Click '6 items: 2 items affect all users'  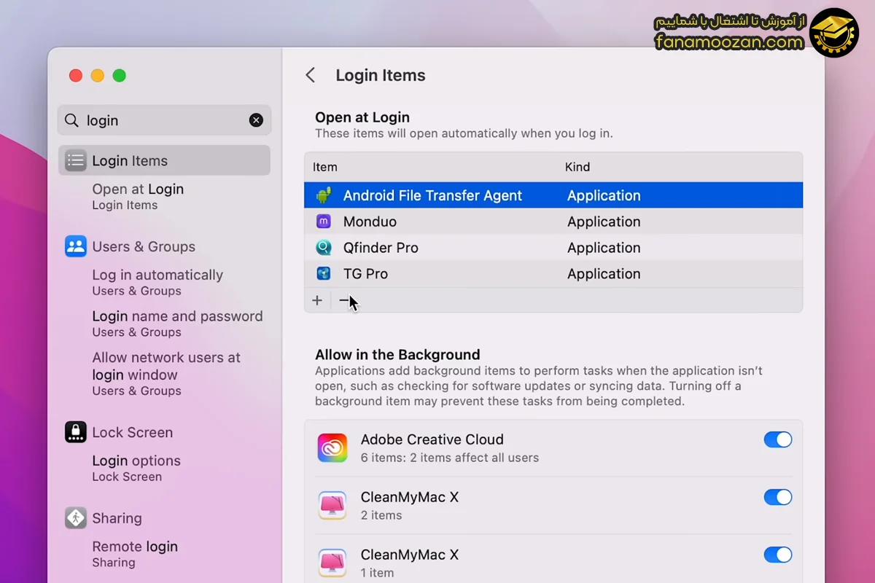450,458
